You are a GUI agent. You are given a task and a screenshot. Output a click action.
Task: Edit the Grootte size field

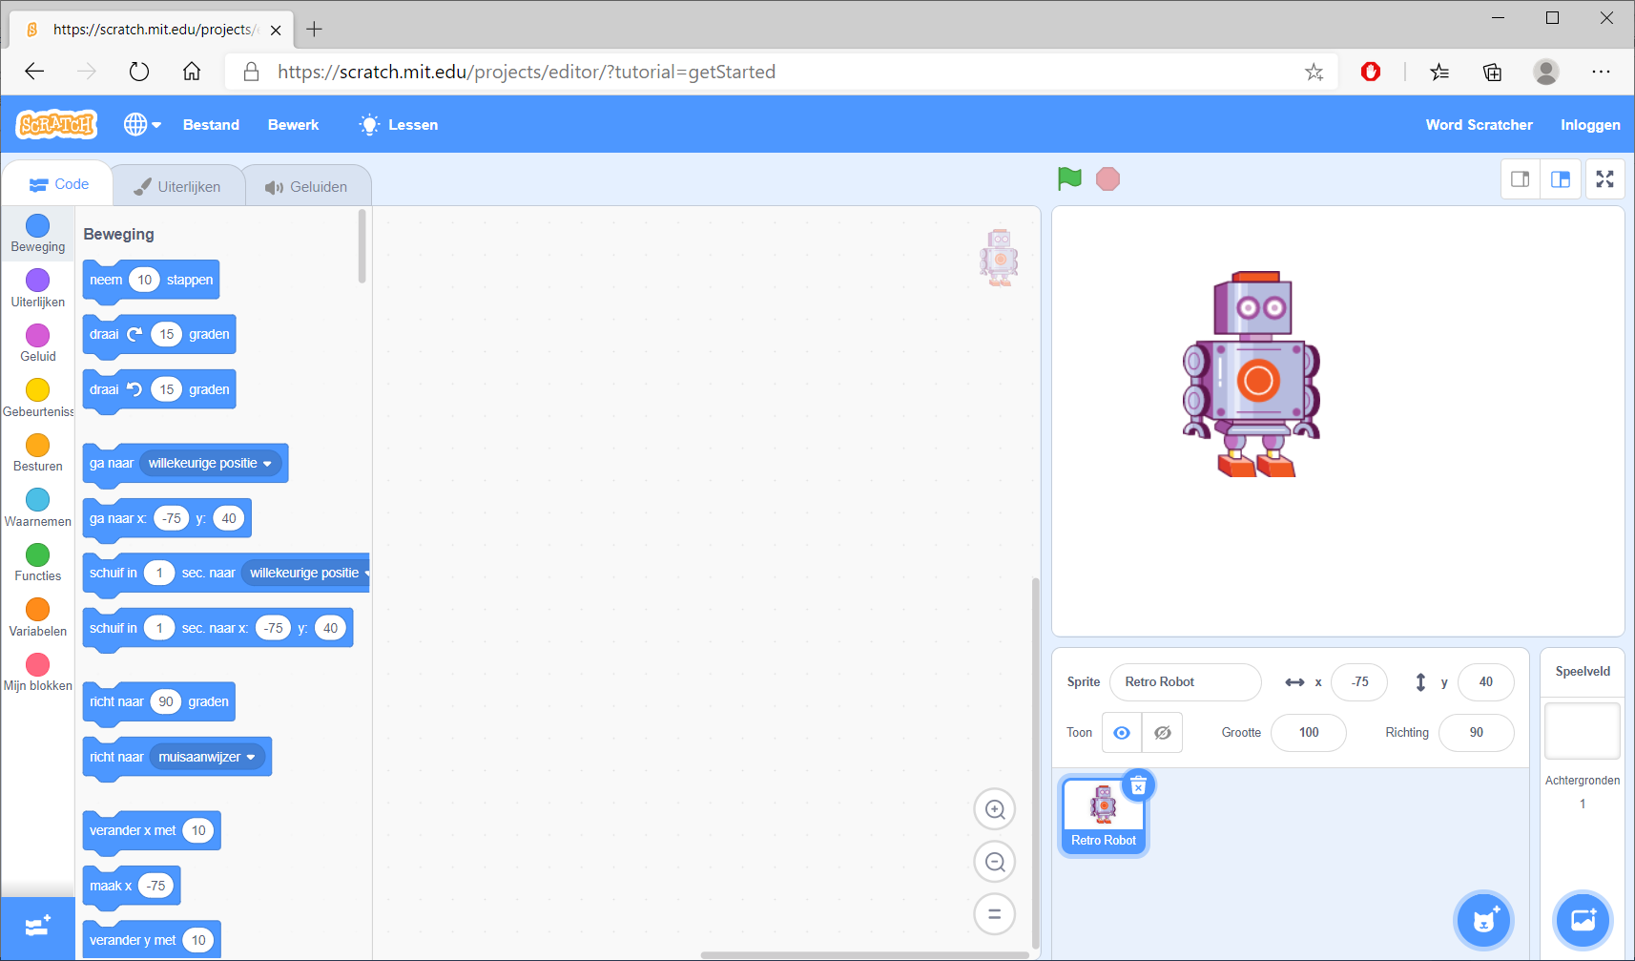click(x=1309, y=733)
